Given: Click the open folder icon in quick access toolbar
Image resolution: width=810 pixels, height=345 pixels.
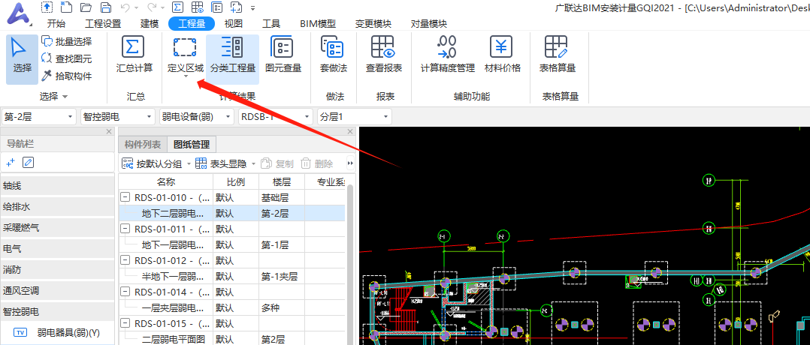Looking at the screenshot, I should click(86, 7).
